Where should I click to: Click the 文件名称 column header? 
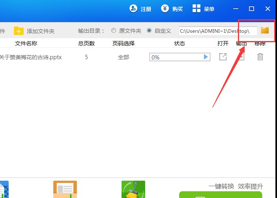[x=26, y=43]
